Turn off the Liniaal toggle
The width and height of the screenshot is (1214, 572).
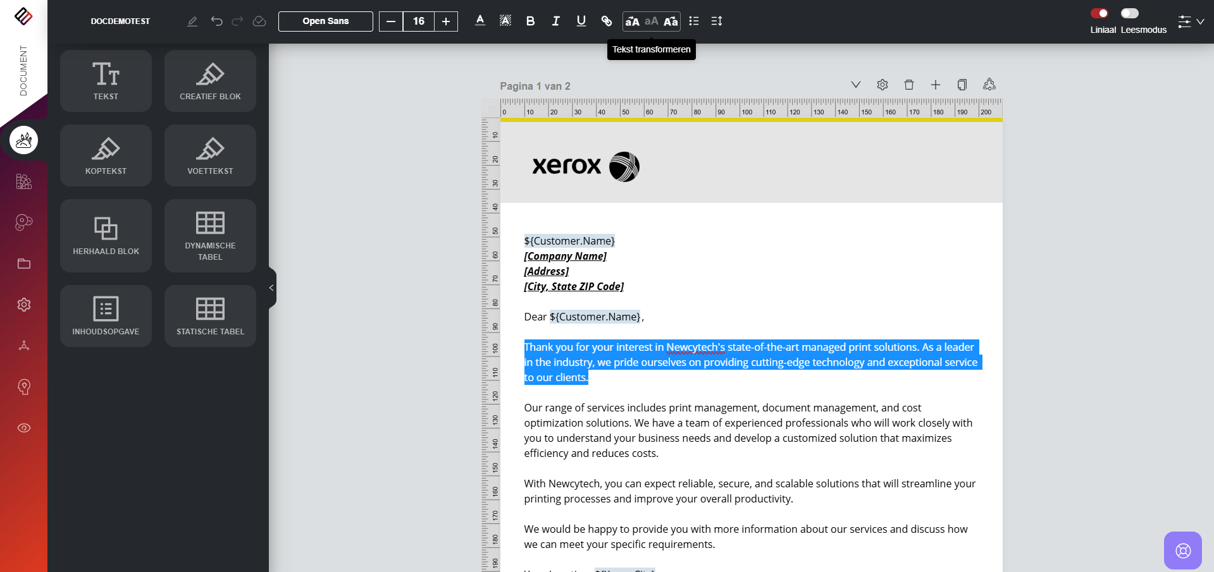(x=1099, y=13)
